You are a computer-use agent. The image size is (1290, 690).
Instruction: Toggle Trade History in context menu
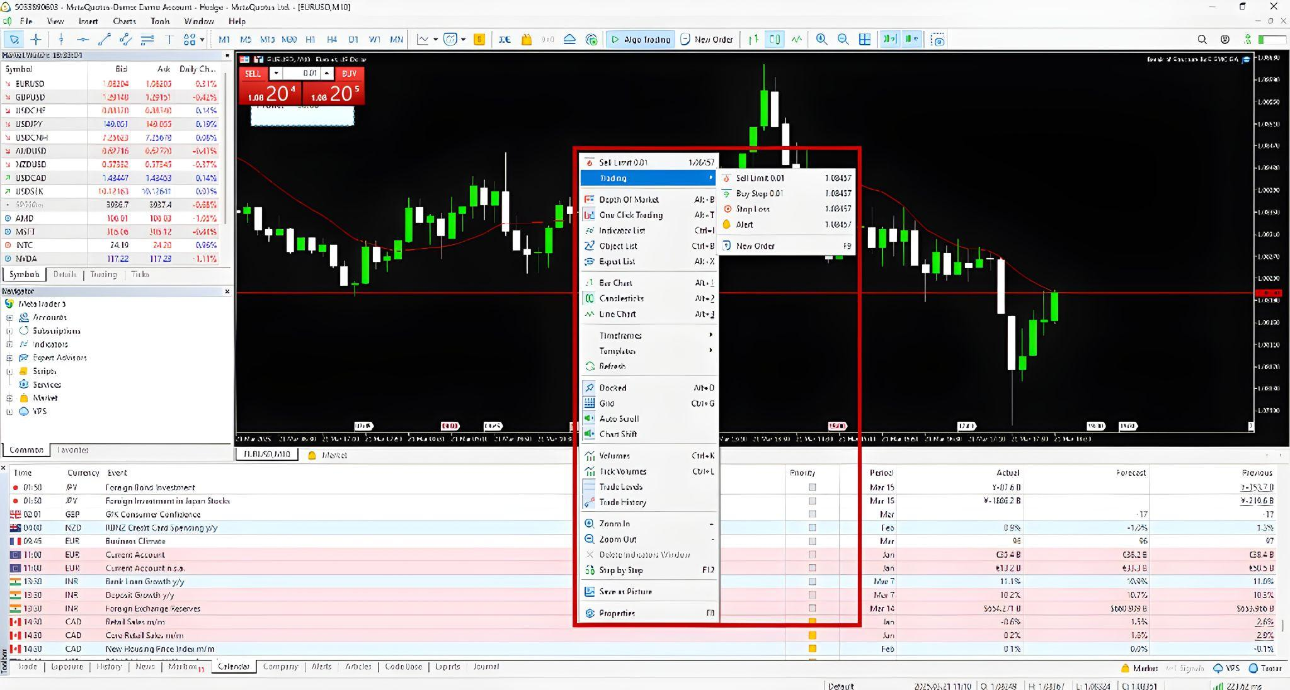649,502
